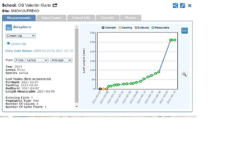Switch to the Data Counts tab
Image resolution: width=252 pixels, height=142 pixels.
pos(51,18)
